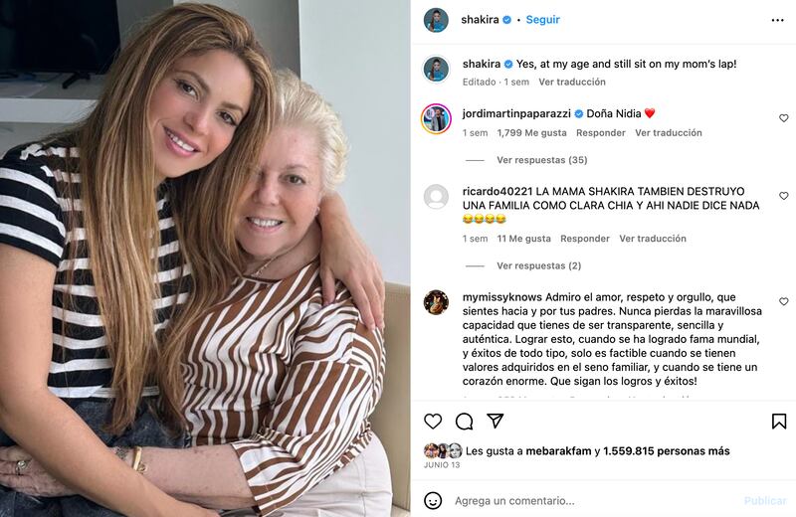
Task: Translate caption via Ver traducción
Action: (571, 82)
